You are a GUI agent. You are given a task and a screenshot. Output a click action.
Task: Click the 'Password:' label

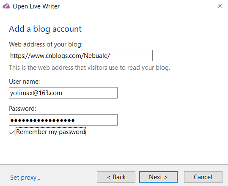coord(22,109)
